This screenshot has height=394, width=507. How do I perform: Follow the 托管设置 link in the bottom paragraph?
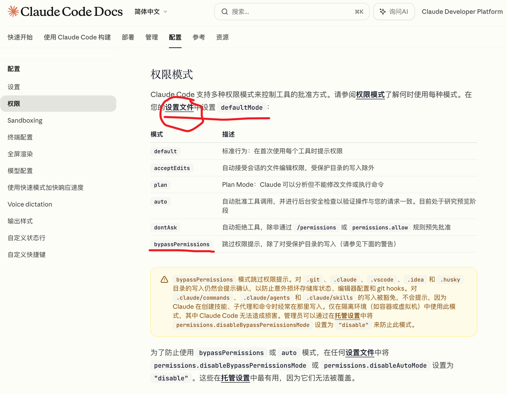point(235,378)
